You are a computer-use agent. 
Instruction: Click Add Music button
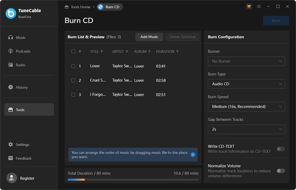coord(149,37)
